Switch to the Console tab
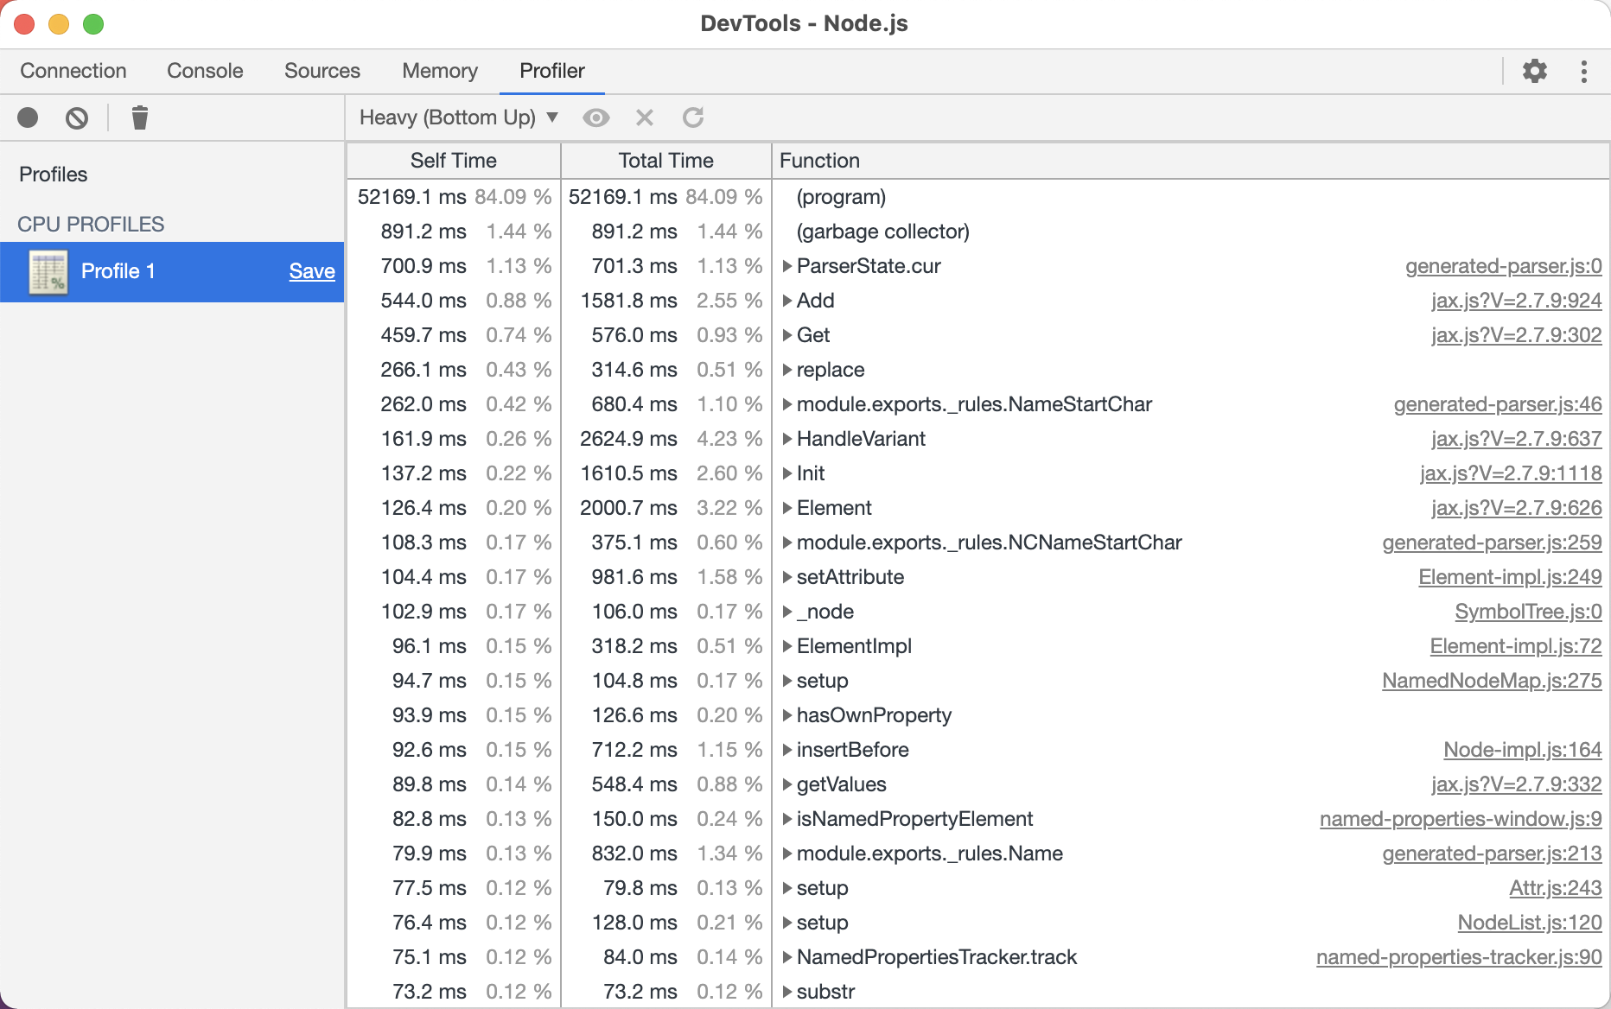 (205, 71)
